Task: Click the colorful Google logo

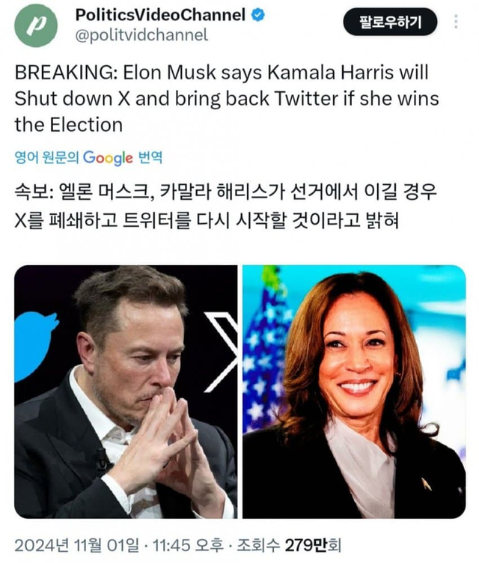Action: 108,158
